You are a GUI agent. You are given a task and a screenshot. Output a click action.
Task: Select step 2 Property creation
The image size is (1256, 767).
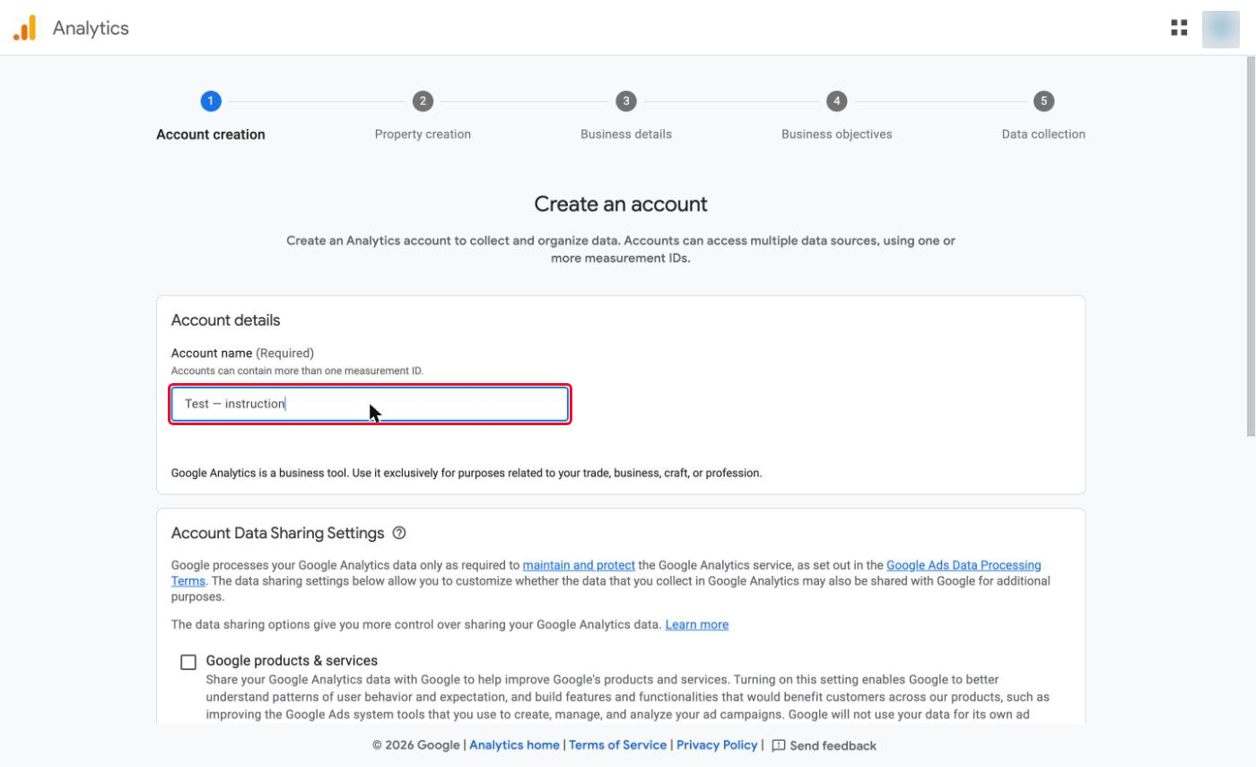[423, 101]
